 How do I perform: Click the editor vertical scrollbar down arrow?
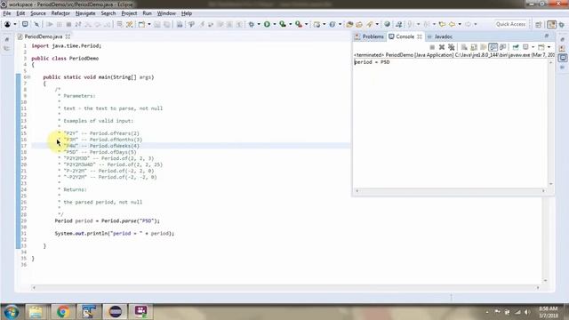point(545,281)
